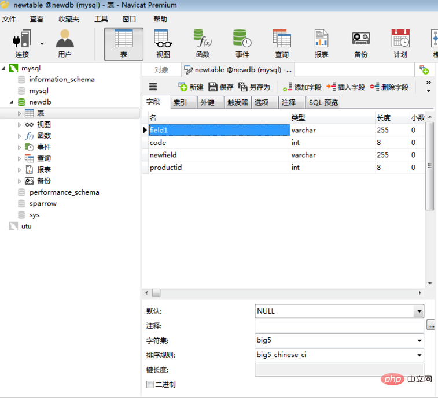This screenshot has height=398, width=438.
Task: Open the 帮助 help menu
Action: point(160,19)
